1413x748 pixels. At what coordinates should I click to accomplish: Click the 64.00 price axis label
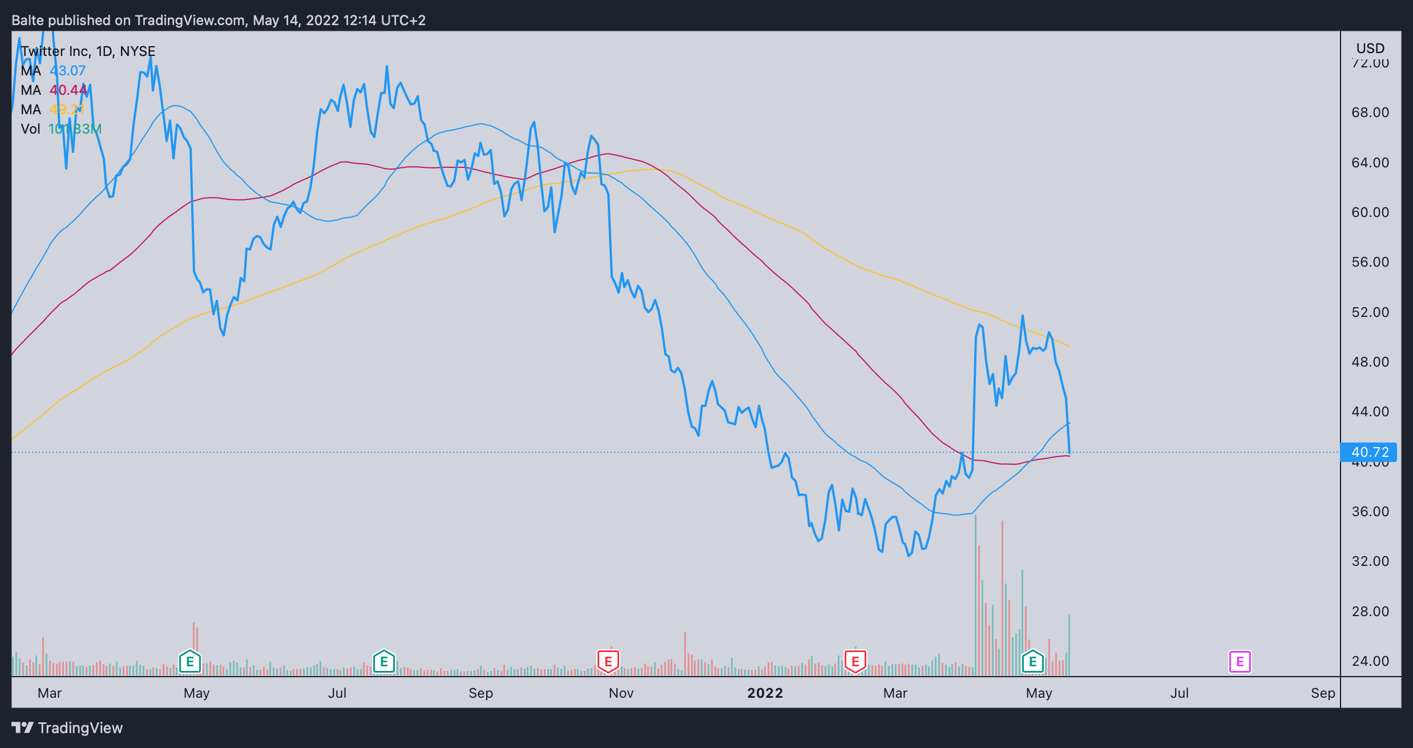[x=1370, y=163]
